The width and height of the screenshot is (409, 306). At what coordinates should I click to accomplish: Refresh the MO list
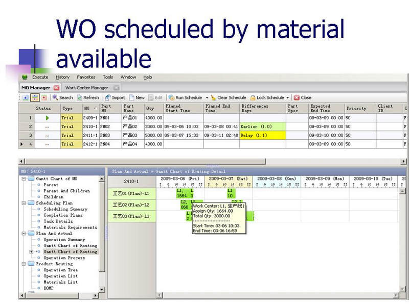click(x=88, y=97)
